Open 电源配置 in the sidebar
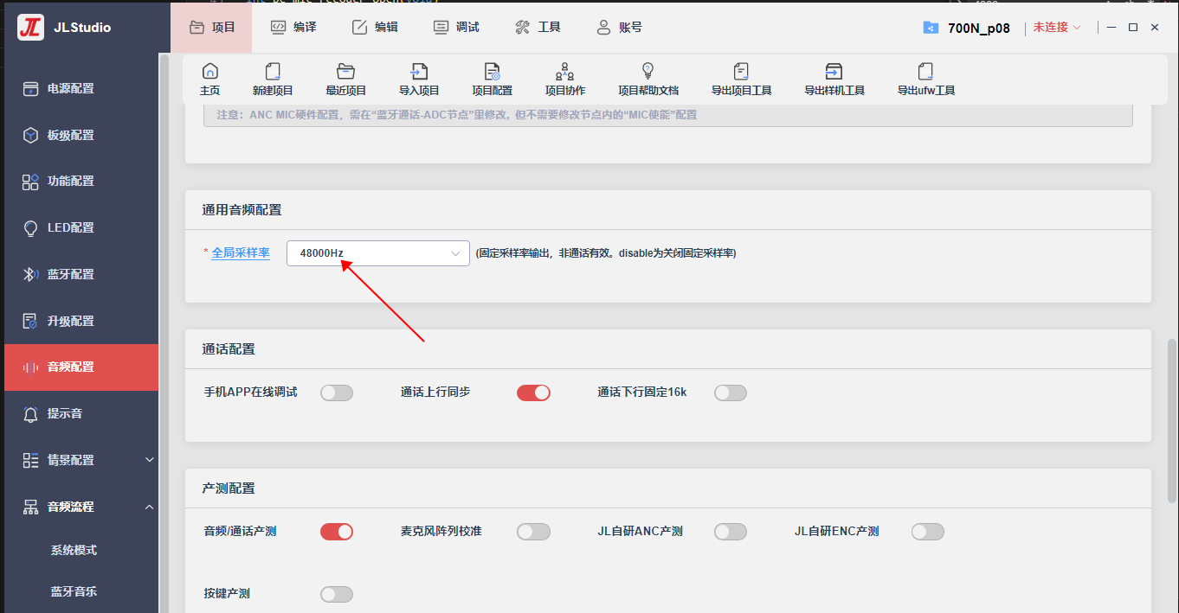Image resolution: width=1179 pixels, height=613 pixels. 80,88
